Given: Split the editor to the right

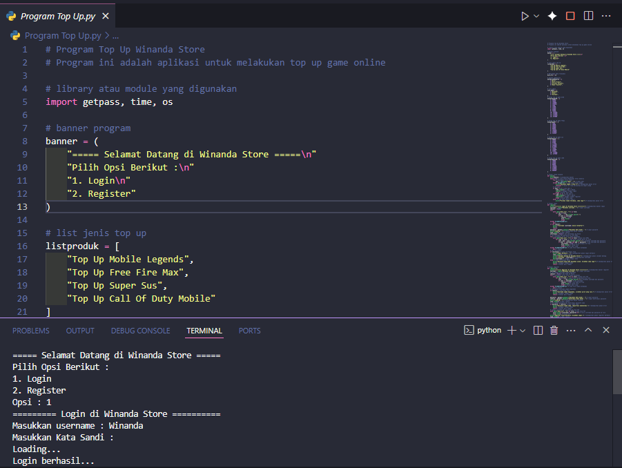Looking at the screenshot, I should pos(588,16).
